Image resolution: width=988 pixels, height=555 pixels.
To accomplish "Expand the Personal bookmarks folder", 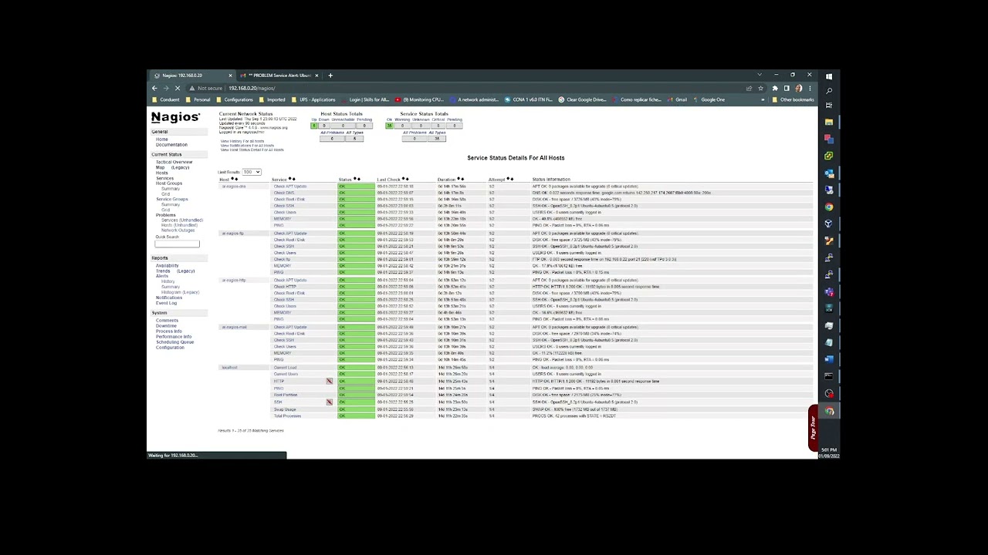I will (x=198, y=99).
